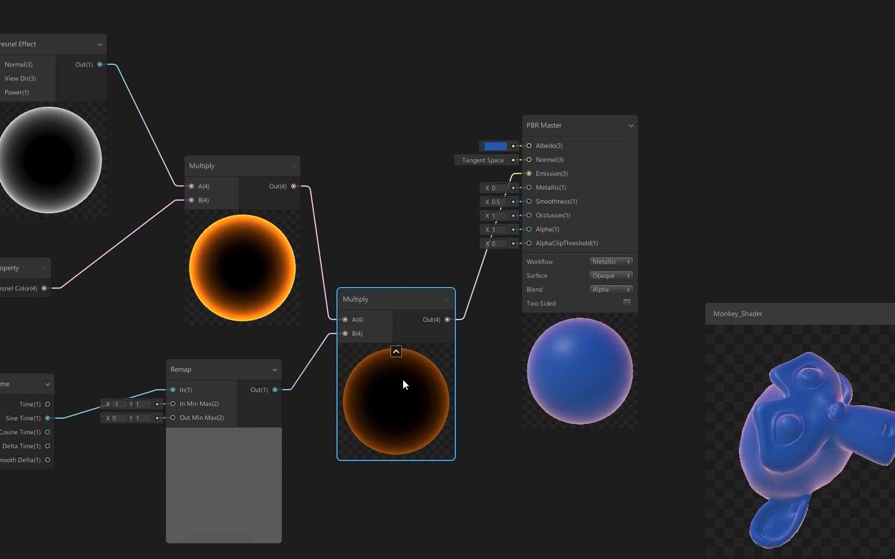The height and width of the screenshot is (559, 895).
Task: Open the Surface dropdown set to Opaque
Action: (x=610, y=275)
